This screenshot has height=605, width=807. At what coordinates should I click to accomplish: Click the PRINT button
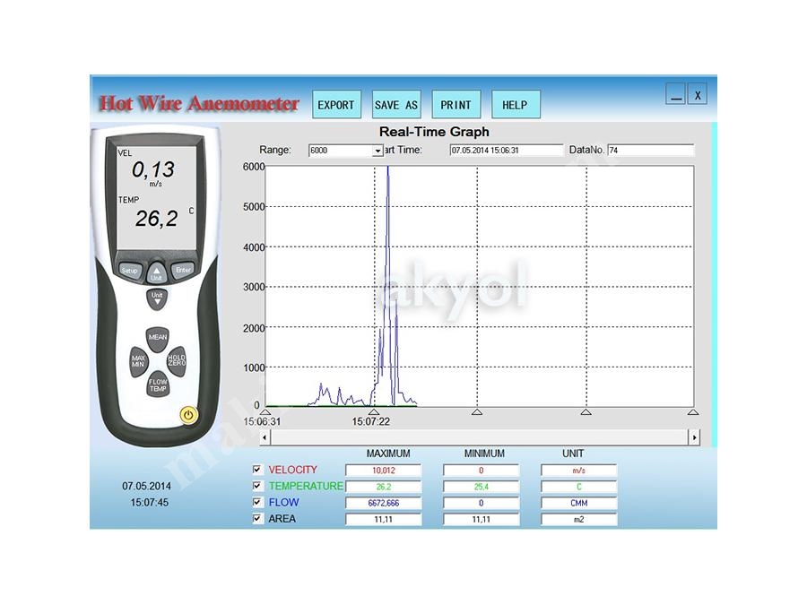[456, 105]
